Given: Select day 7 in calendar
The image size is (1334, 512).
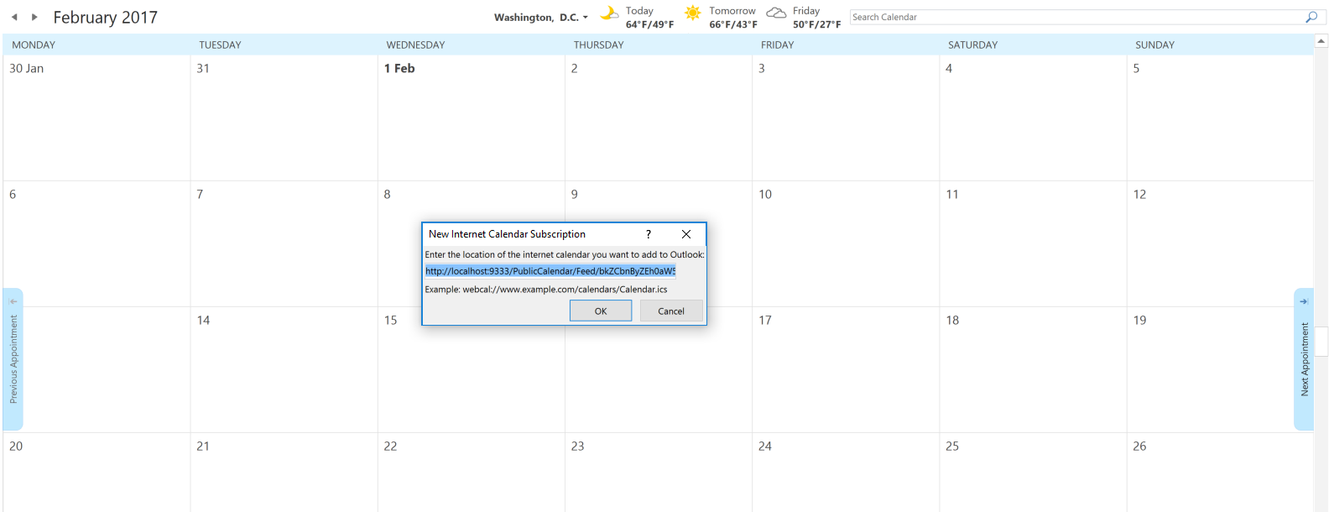Looking at the screenshot, I should click(284, 243).
